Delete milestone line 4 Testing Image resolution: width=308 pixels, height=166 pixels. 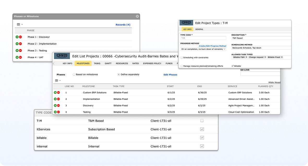point(58,112)
